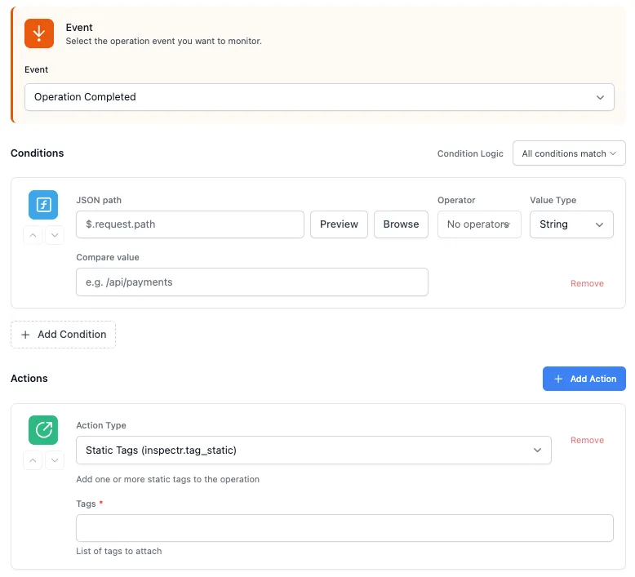Click the orange Event download-arrow icon
The height and width of the screenshot is (577, 635).
tap(39, 33)
